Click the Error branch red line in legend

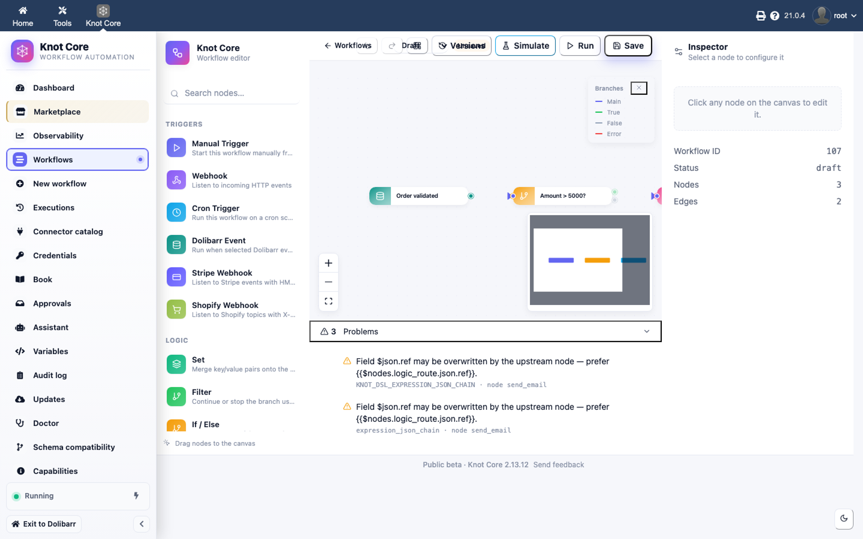599,134
